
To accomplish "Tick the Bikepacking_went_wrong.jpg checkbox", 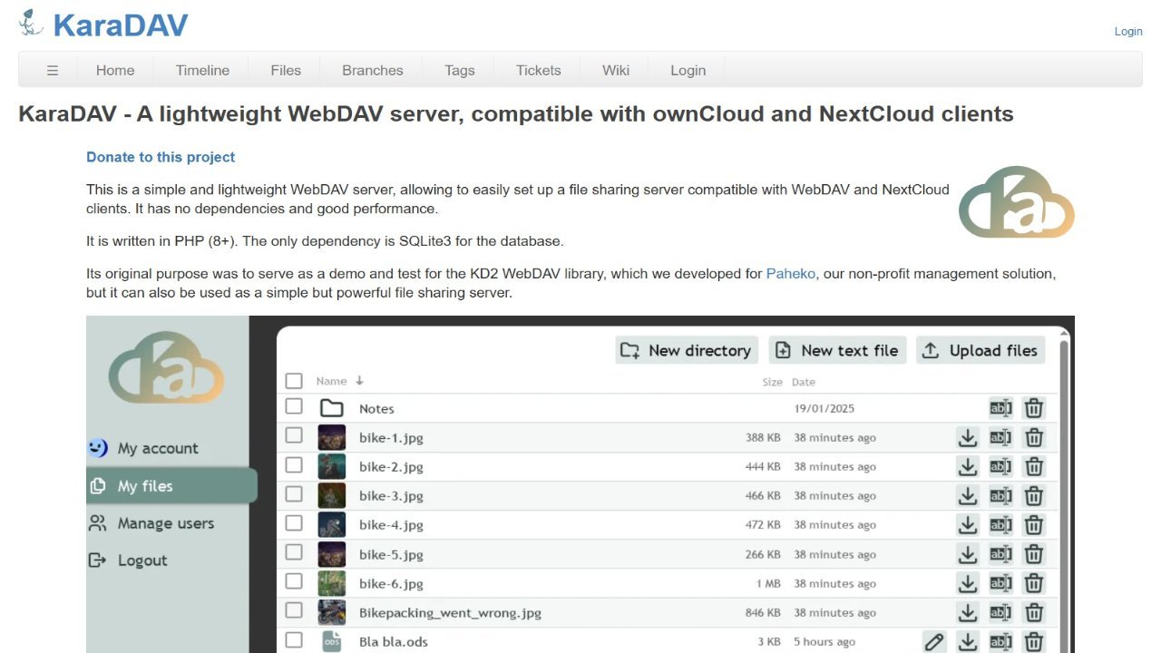I will coord(294,609).
